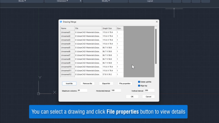Click the Maximum columns input field
The height and width of the screenshot is (123, 219).
tap(82, 90)
